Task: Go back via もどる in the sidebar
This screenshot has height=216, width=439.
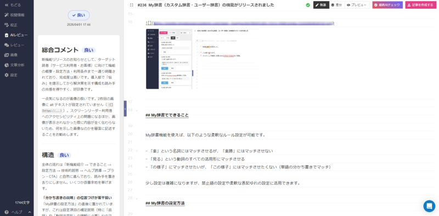Action: tap(13, 5)
